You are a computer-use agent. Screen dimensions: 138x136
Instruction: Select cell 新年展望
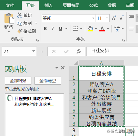click(101, 110)
